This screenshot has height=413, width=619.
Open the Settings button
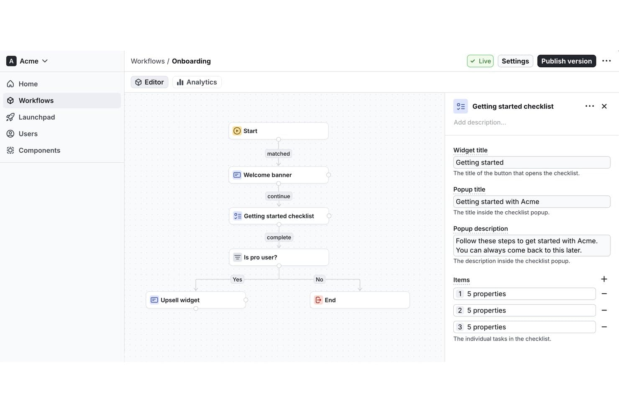[x=515, y=61]
